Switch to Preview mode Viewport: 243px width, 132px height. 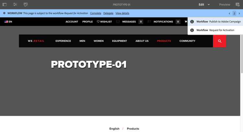tap(225, 5)
